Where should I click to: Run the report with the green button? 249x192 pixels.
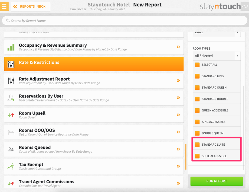217,181
